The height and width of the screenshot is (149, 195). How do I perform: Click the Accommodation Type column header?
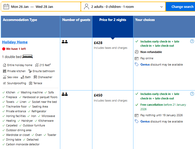(x=20, y=20)
